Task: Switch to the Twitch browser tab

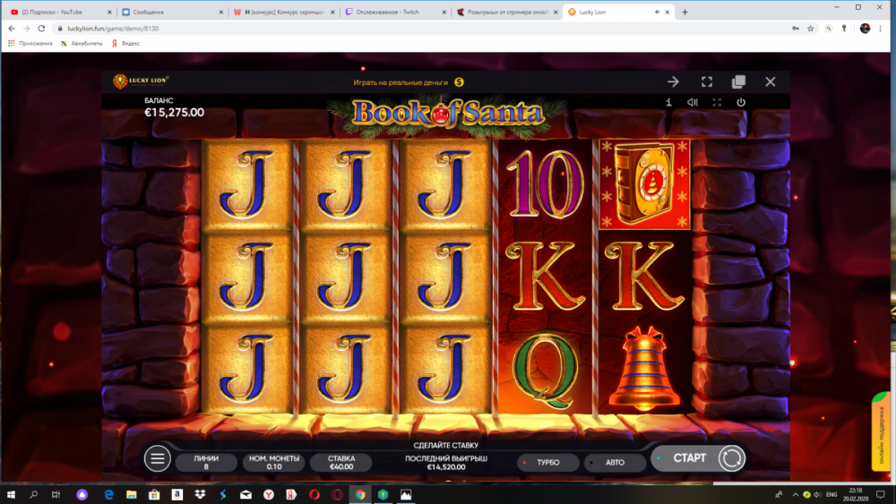Action: pos(394,12)
